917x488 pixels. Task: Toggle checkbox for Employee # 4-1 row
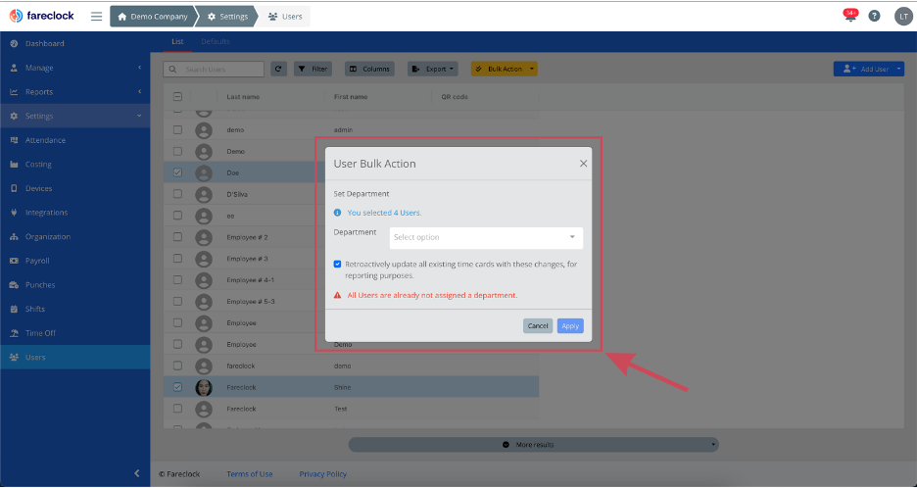(177, 279)
